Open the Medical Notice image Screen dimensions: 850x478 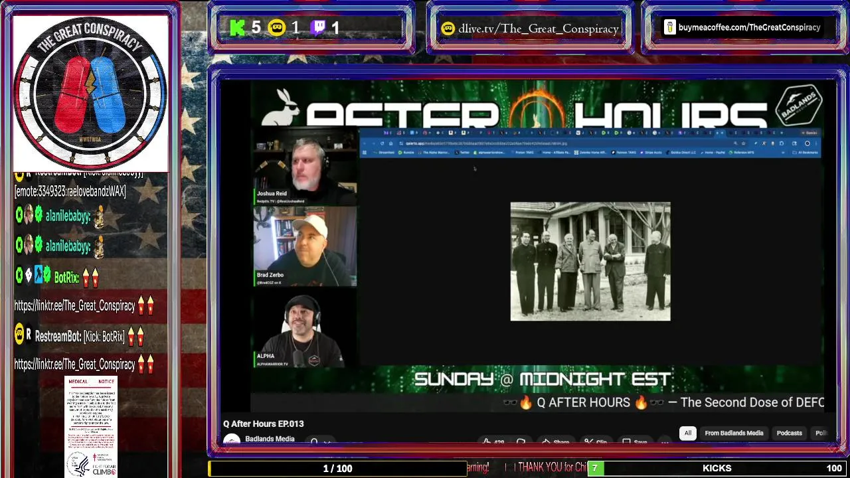pos(91,426)
